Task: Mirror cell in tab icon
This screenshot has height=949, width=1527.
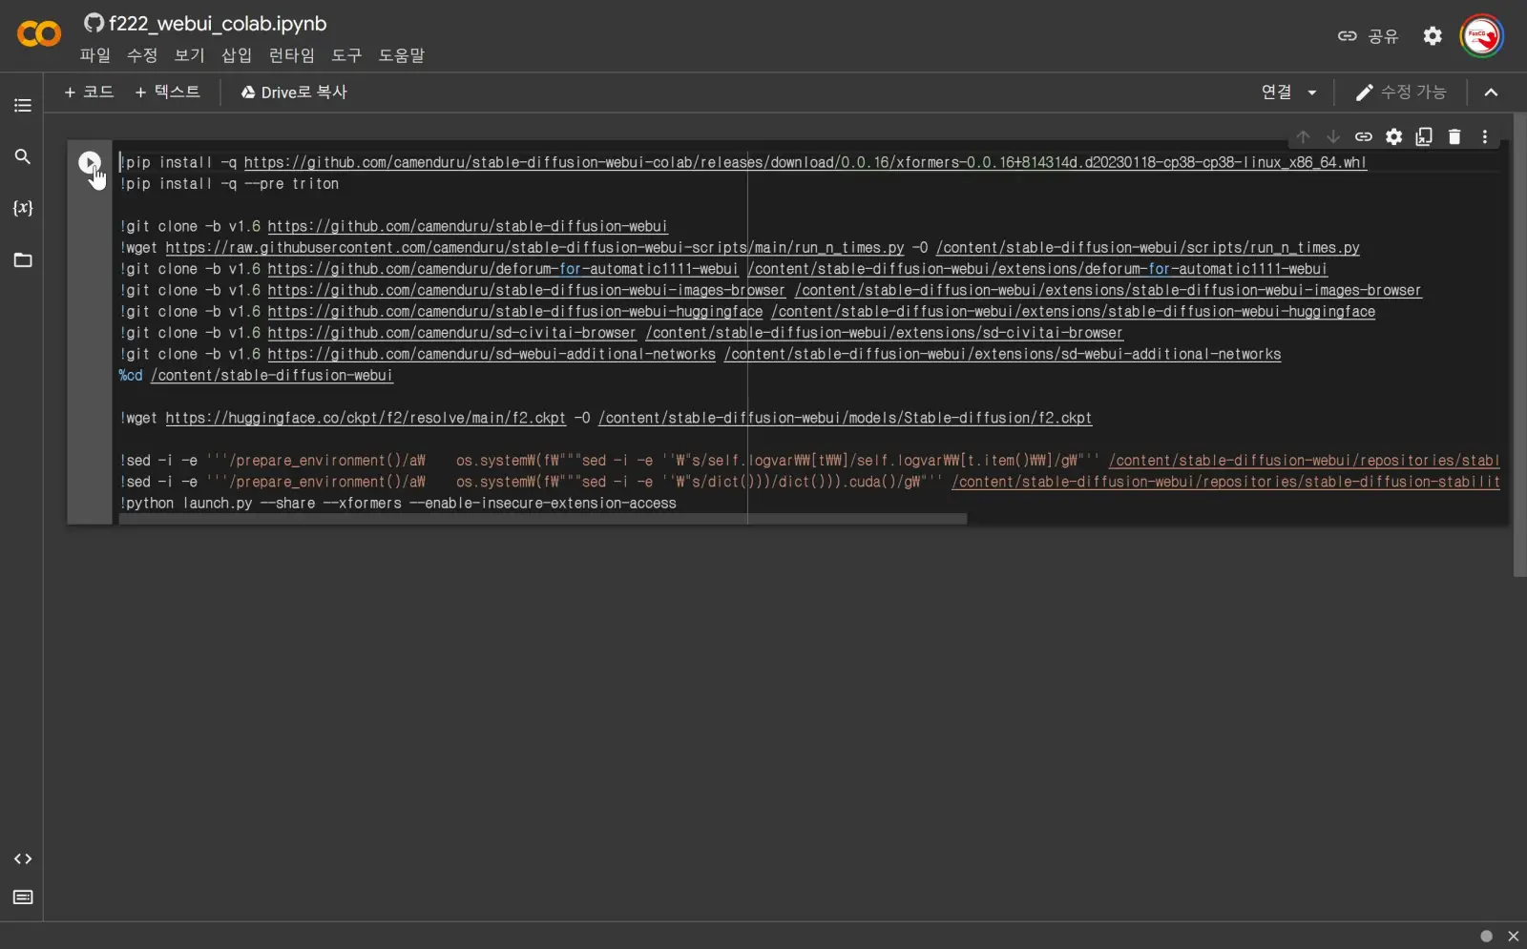Action: 1424,136
